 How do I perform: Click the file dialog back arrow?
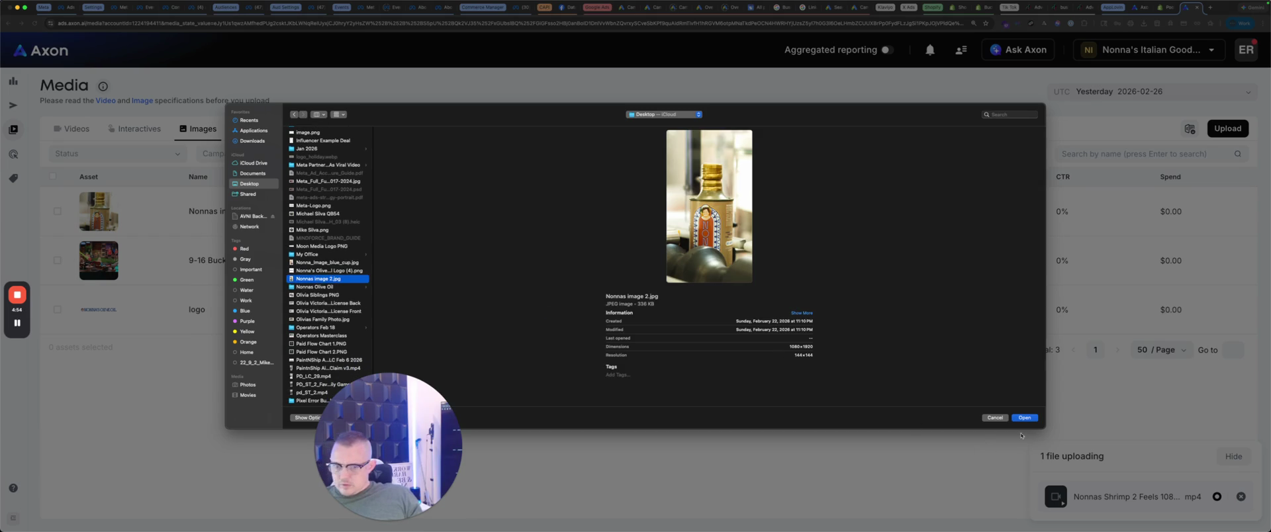coord(294,114)
